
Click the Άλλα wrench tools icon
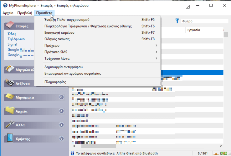10,124
